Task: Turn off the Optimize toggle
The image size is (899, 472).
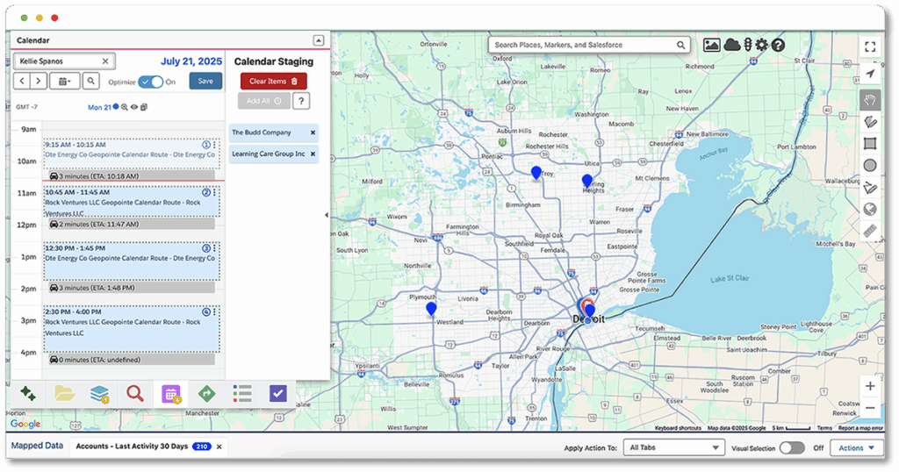Action: coord(150,82)
